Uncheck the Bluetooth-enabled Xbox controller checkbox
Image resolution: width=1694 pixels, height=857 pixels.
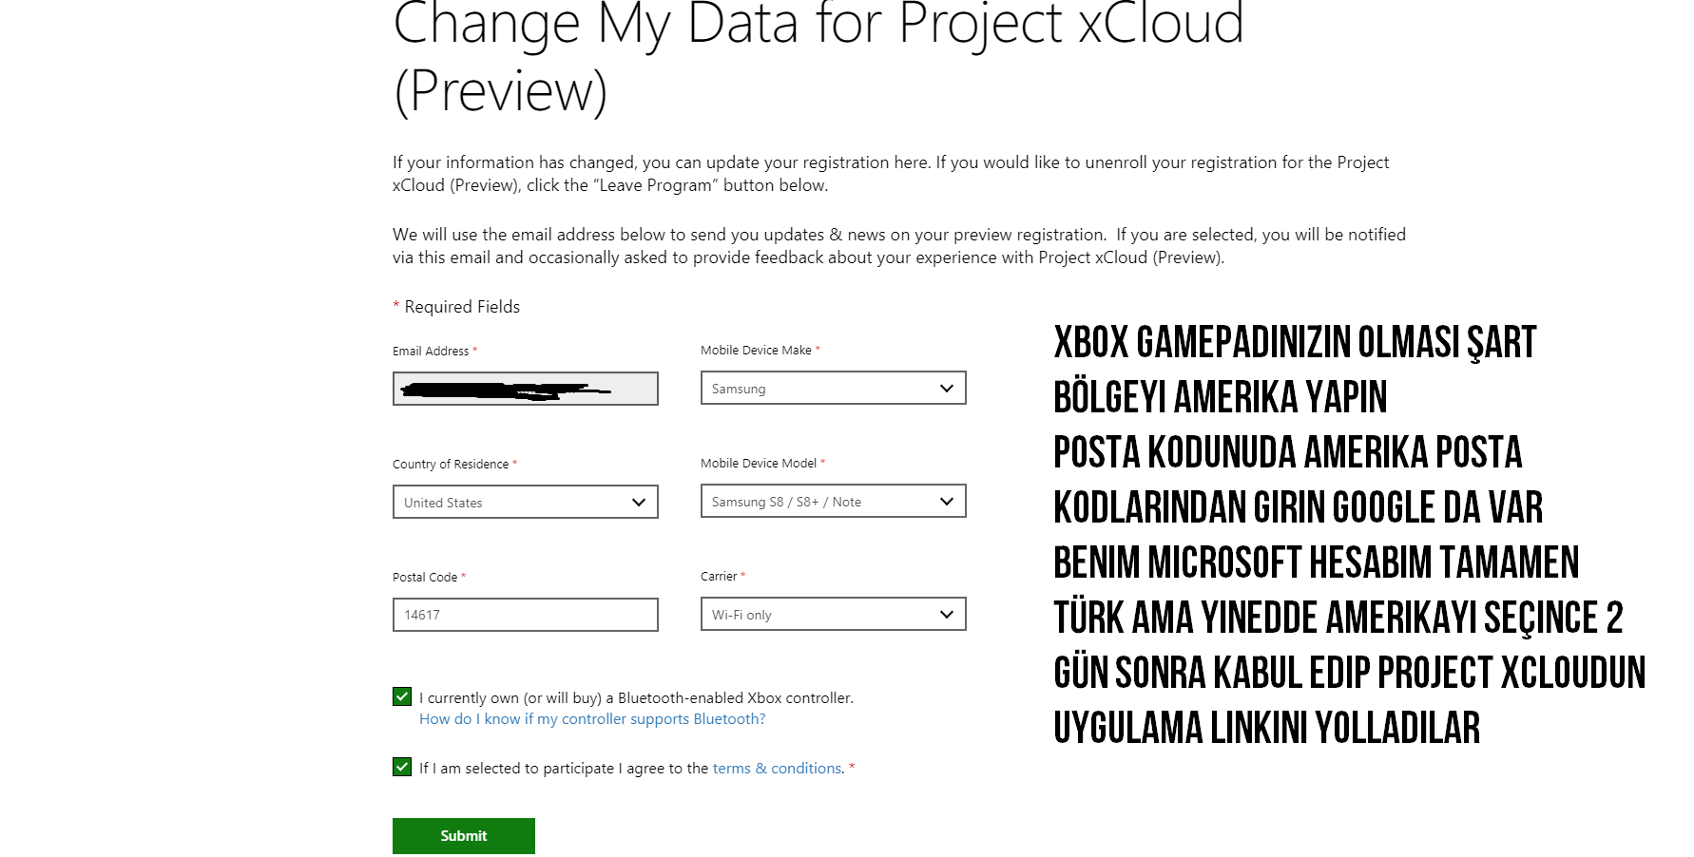coord(402,696)
